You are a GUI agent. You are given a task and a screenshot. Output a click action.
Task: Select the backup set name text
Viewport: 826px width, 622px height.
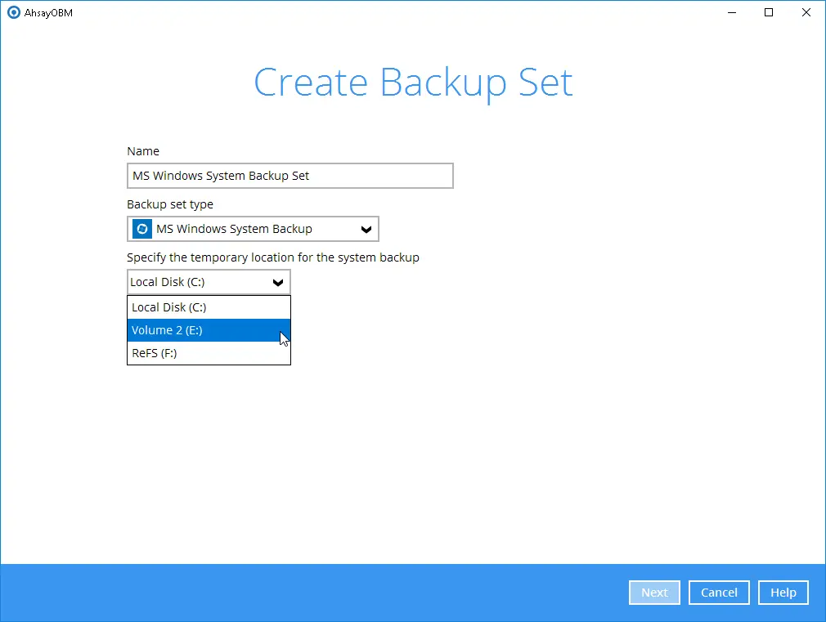290,176
